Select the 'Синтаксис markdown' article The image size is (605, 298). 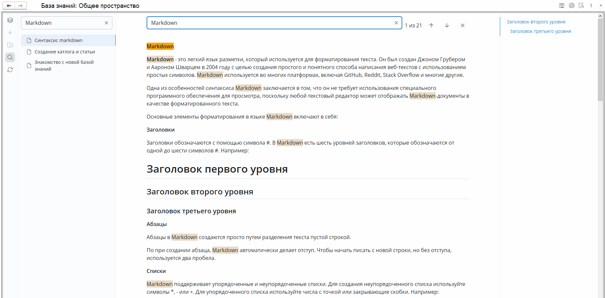pos(58,40)
